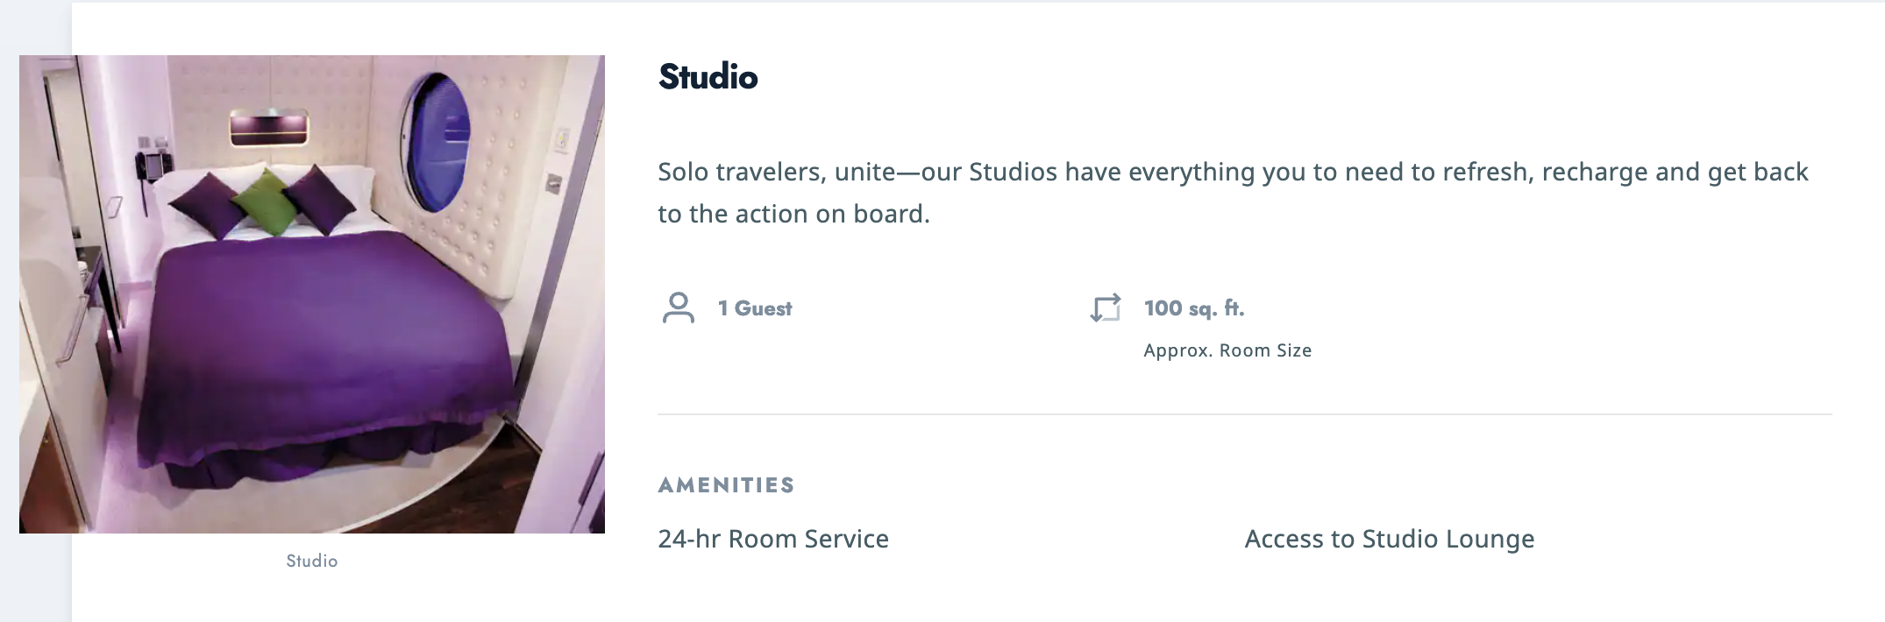Click the left purple pillow in the photo
The height and width of the screenshot is (622, 1885).
tap(208, 205)
